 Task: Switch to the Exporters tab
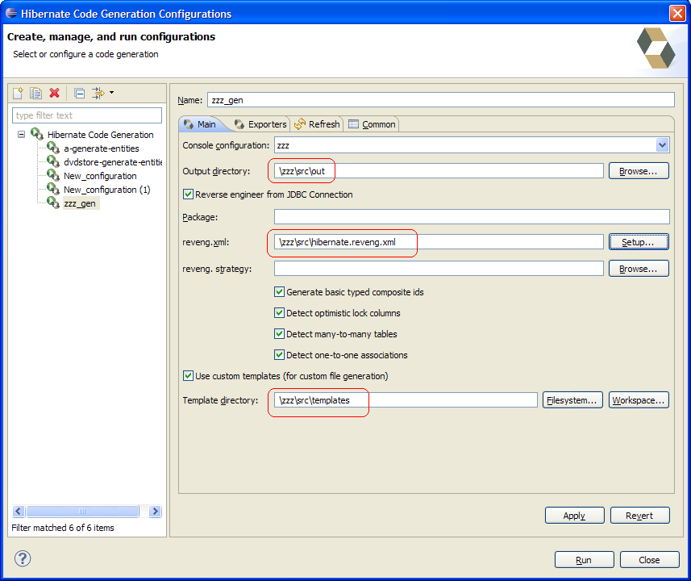[x=261, y=124]
